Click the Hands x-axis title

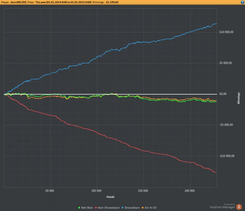111,197
